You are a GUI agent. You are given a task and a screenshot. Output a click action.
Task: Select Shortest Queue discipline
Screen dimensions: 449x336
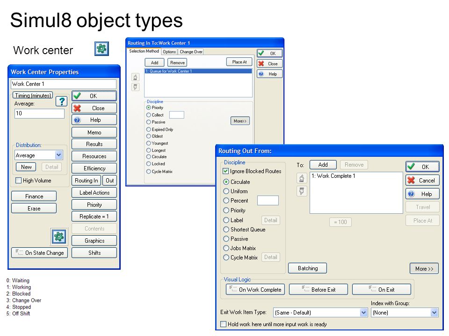point(226,230)
